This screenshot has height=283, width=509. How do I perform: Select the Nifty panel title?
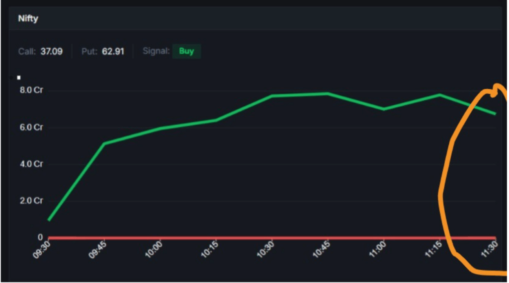pos(28,19)
